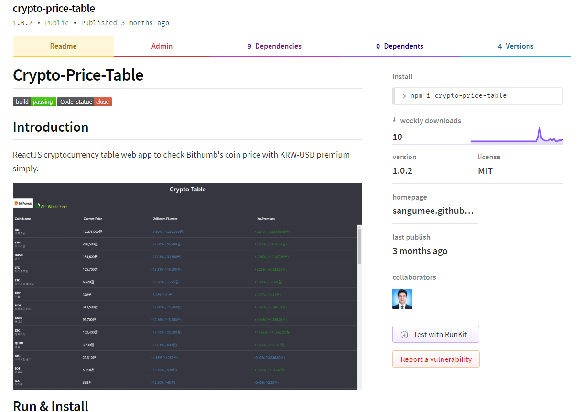583x412 pixels.
Task: Click the XRP row in the table
Action: (185, 294)
